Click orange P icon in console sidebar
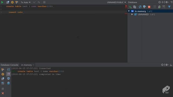This screenshot has height=97, width=173. pyautogui.click(x=3, y=74)
